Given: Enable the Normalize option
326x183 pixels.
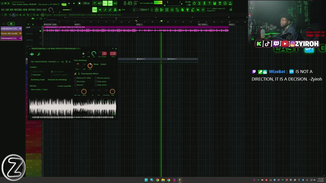Looking at the screenshot, I should [x=80, y=82].
